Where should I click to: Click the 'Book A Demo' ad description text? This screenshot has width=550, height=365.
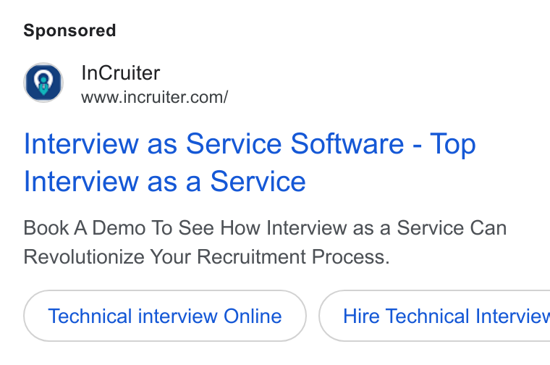point(265,242)
